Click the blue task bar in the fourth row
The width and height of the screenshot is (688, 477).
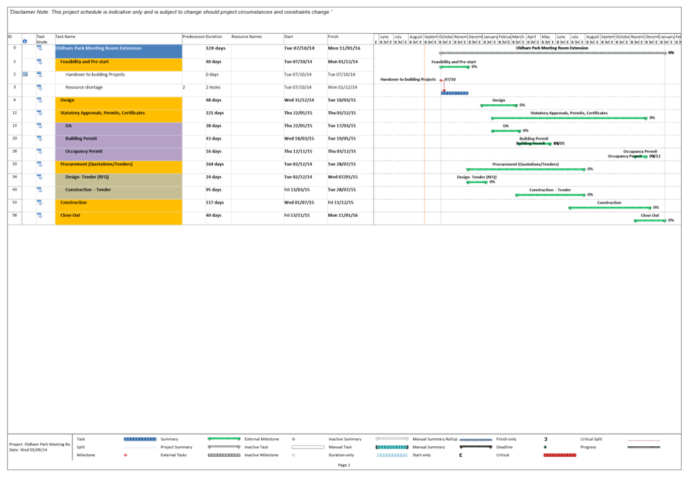[x=456, y=93]
